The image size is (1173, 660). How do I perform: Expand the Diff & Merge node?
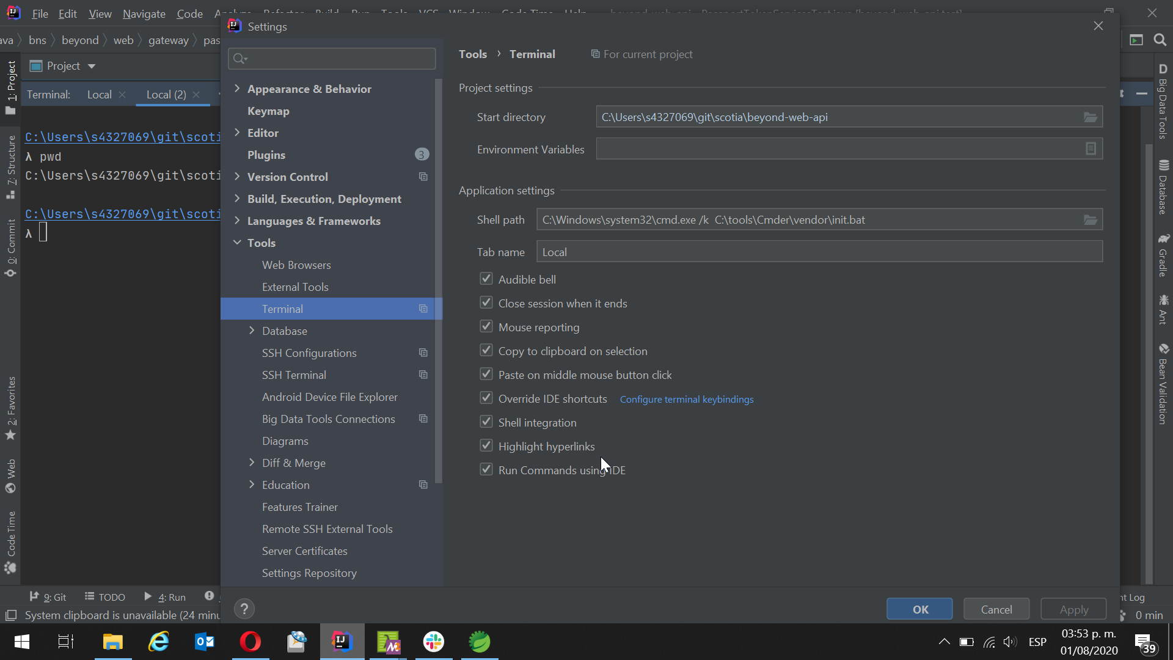tap(252, 463)
